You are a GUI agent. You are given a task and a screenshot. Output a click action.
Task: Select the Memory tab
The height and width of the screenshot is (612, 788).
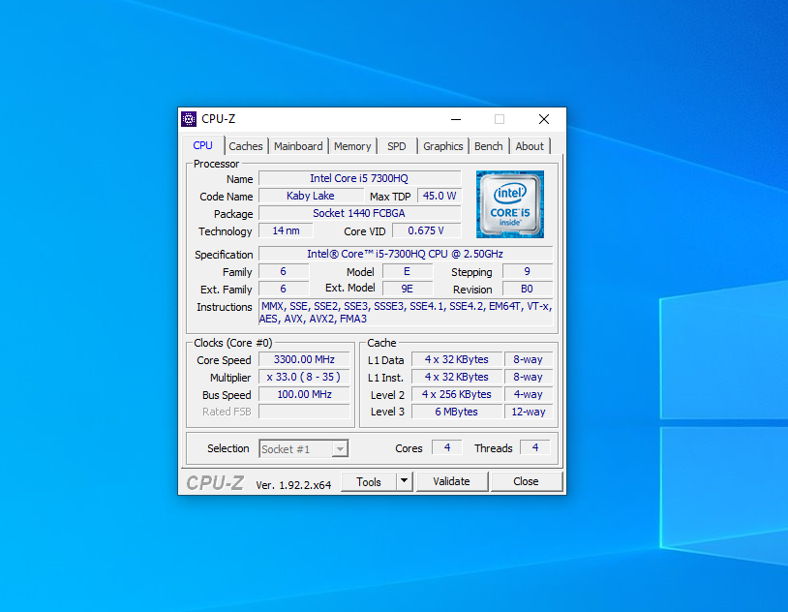pyautogui.click(x=352, y=146)
